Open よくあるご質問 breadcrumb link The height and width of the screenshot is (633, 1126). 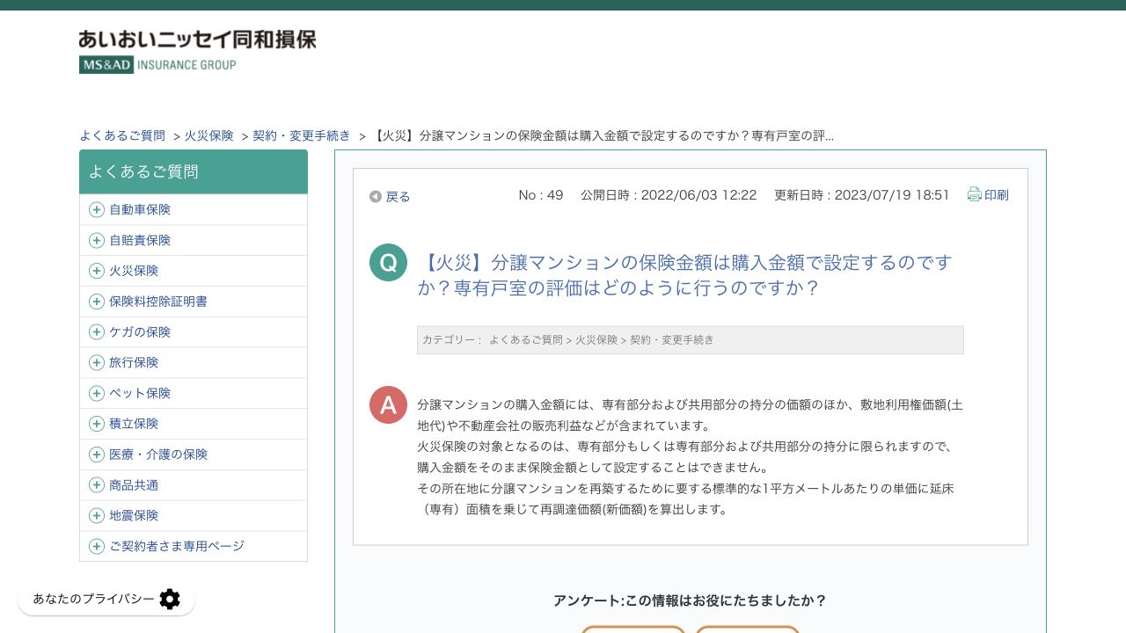pyautogui.click(x=122, y=135)
